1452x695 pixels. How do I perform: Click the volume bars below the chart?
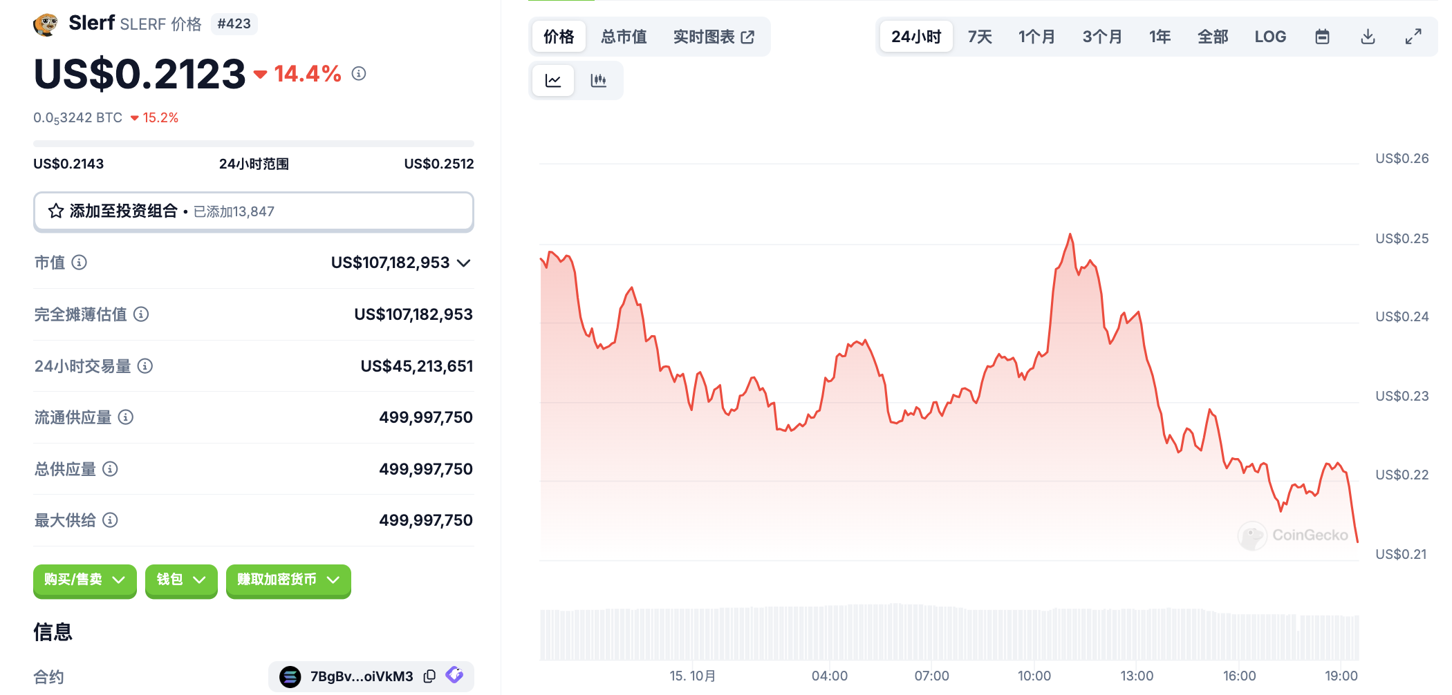point(949,632)
